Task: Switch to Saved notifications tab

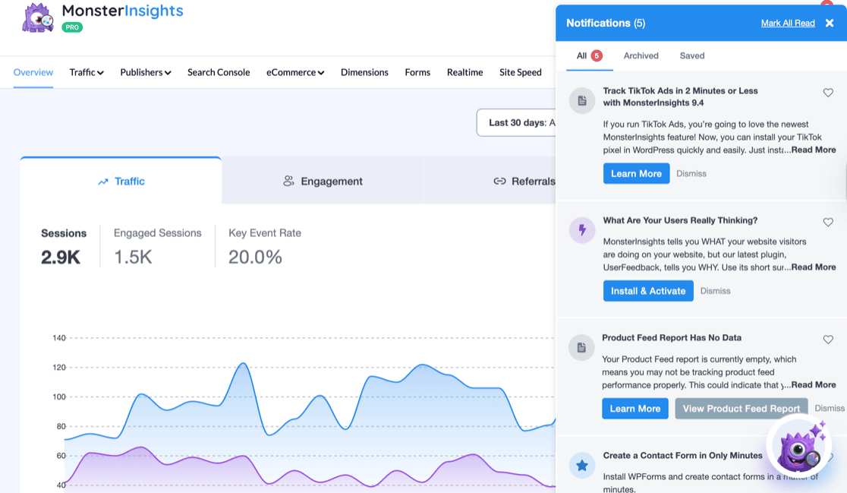Action: [692, 55]
